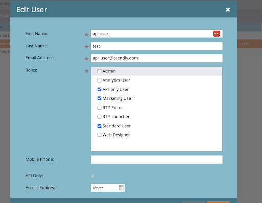Enable the Web Designer role
The width and height of the screenshot is (262, 203).
(99, 135)
